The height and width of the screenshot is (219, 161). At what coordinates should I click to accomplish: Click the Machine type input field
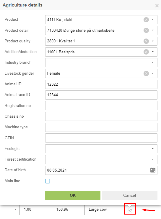[101, 127]
